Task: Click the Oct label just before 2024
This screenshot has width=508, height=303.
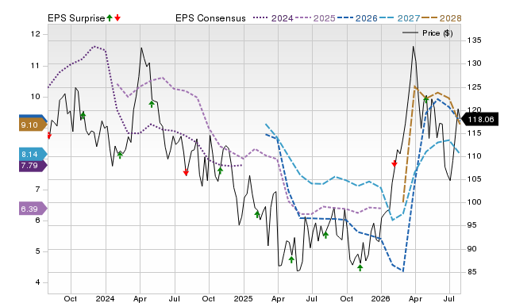Action: 71,298
